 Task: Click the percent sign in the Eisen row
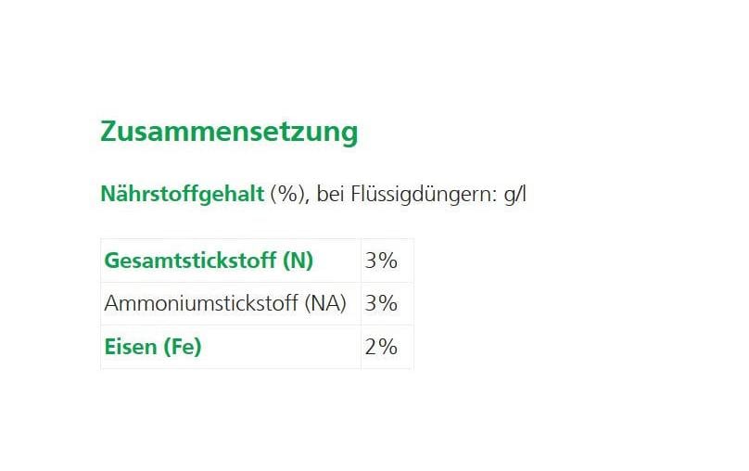point(387,347)
